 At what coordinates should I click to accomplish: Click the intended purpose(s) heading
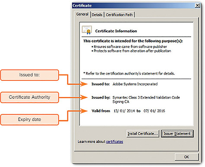tap(133, 41)
